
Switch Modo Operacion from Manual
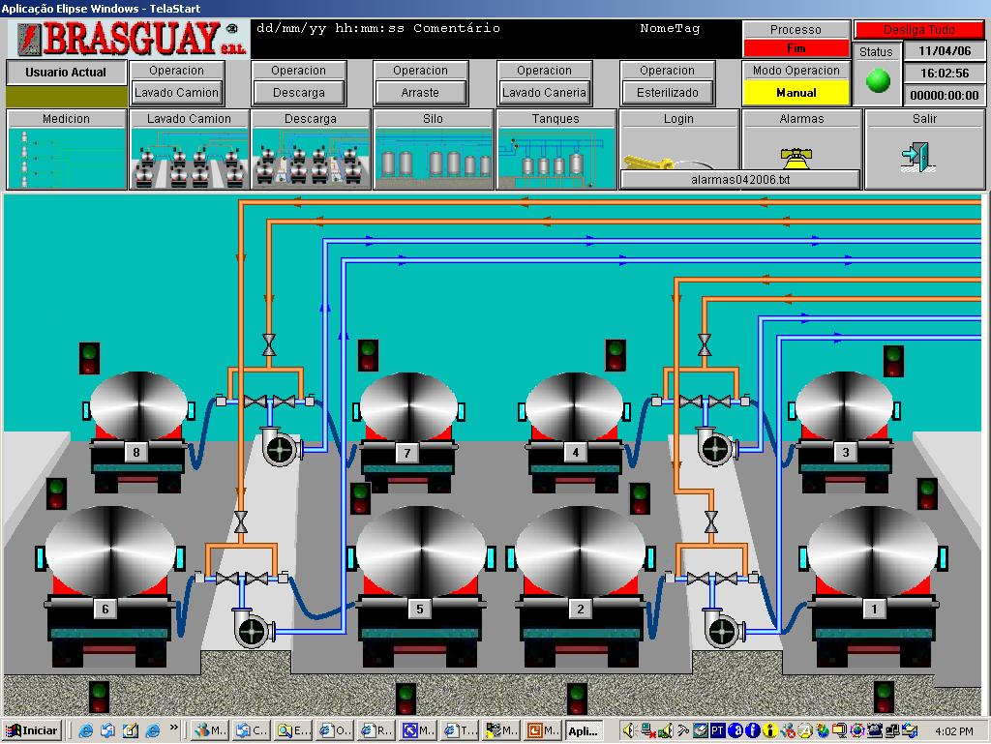(x=796, y=90)
